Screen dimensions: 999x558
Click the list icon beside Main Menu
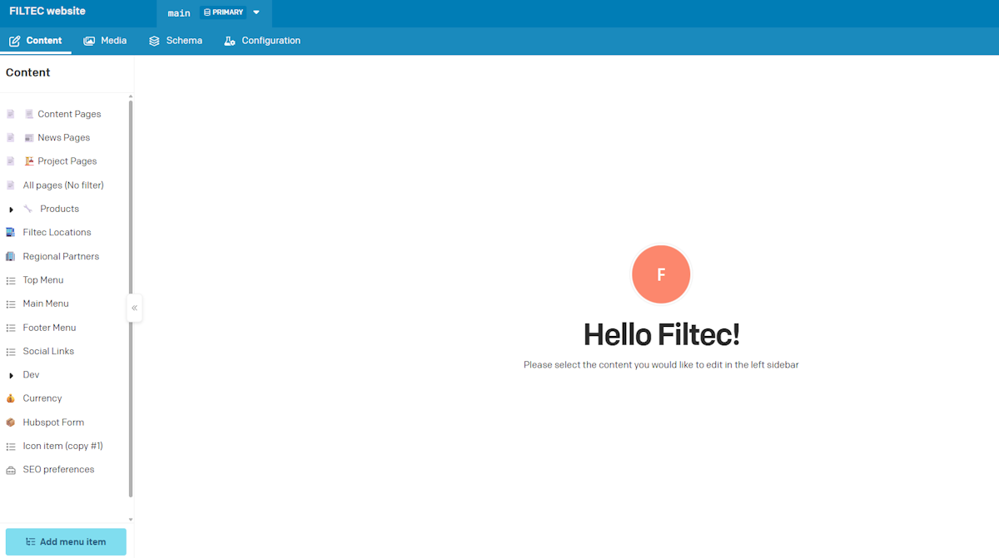11,304
